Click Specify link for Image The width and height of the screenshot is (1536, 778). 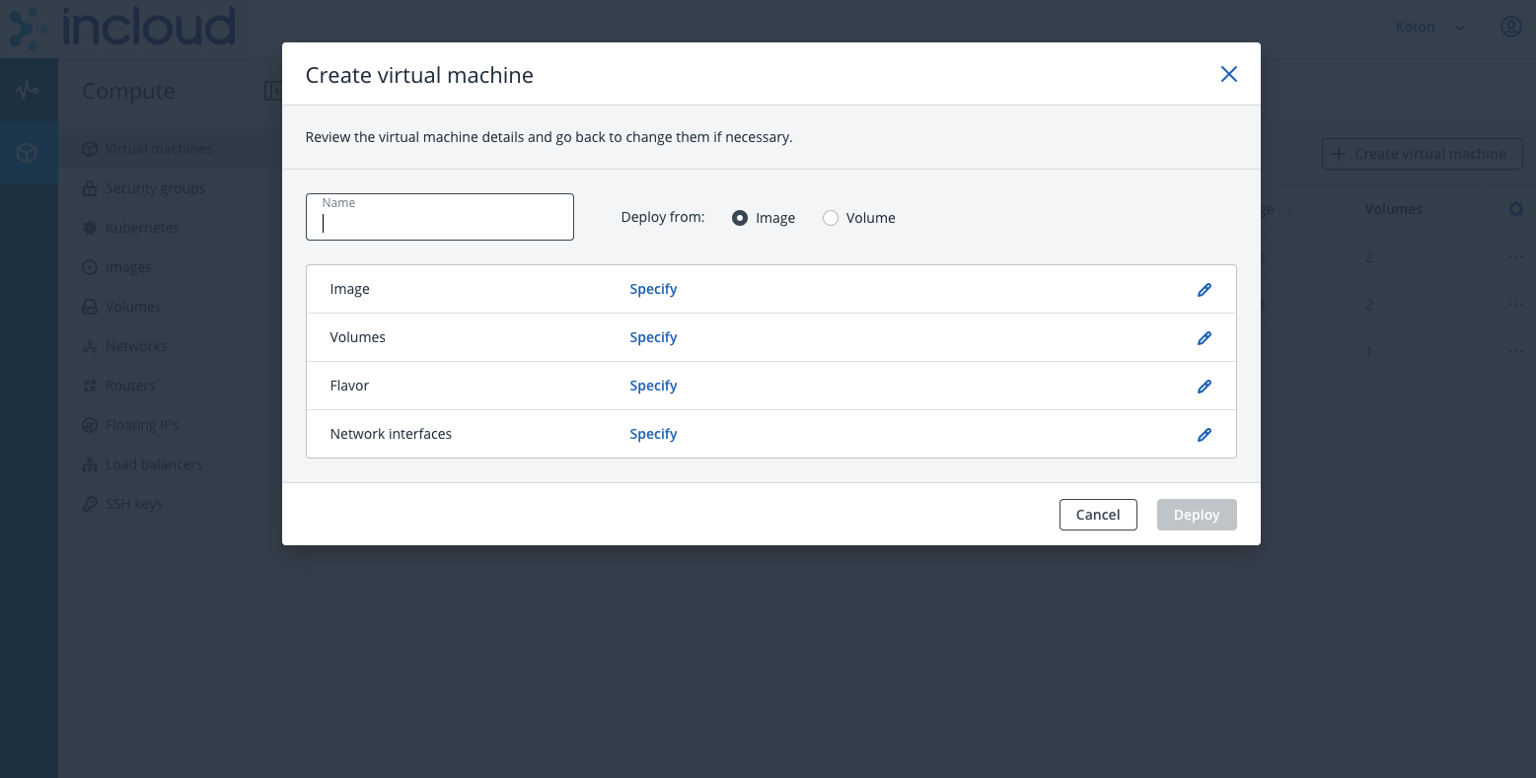pyautogui.click(x=653, y=289)
